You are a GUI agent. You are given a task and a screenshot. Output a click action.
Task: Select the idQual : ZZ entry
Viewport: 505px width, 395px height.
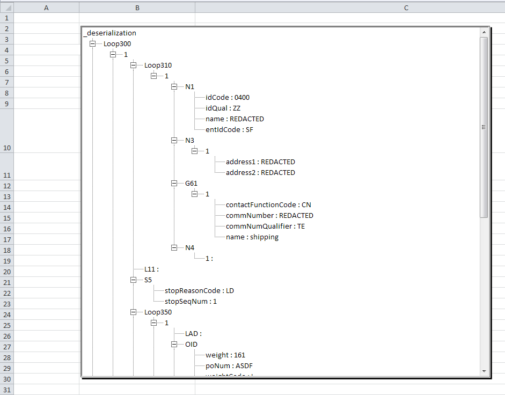(x=223, y=108)
